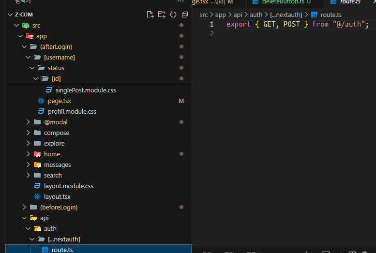376x253 pixels.
Task: Open profill.module.css file
Action: [72, 112]
